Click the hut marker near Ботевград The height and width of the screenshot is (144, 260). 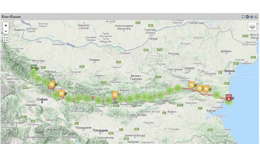click(x=61, y=94)
